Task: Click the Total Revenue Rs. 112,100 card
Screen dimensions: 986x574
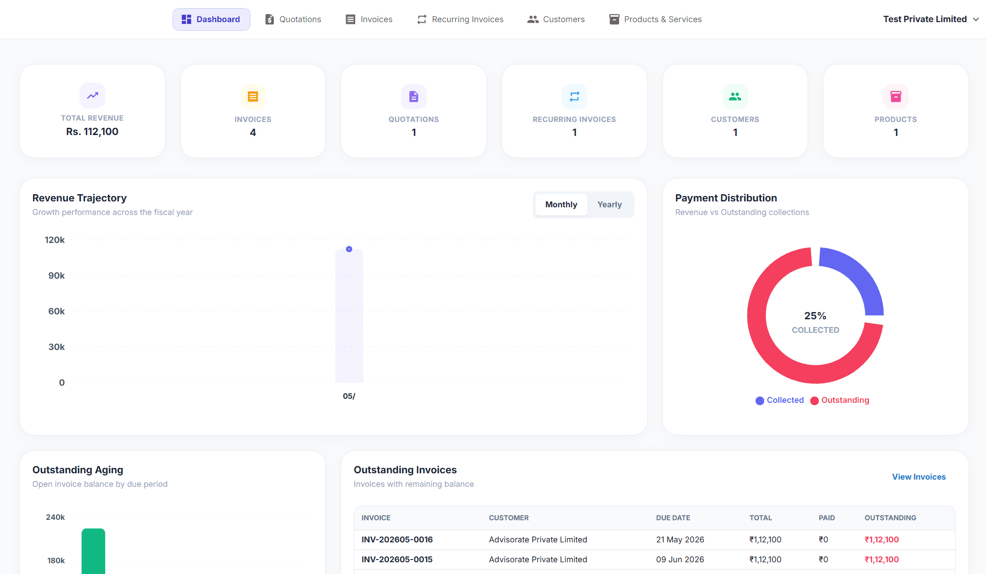Action: coord(93,111)
